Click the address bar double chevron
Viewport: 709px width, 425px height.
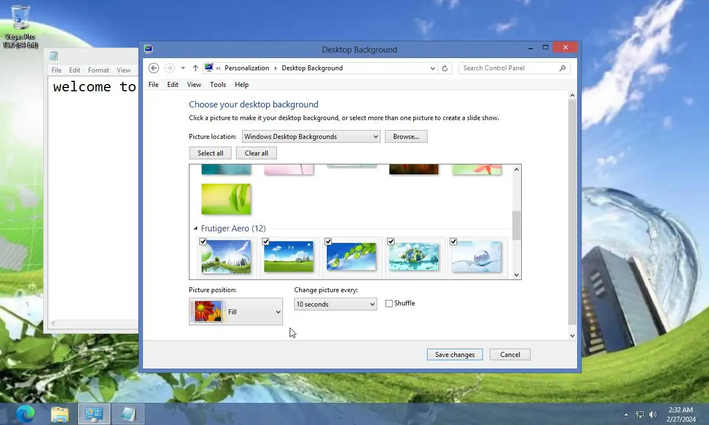[x=219, y=68]
